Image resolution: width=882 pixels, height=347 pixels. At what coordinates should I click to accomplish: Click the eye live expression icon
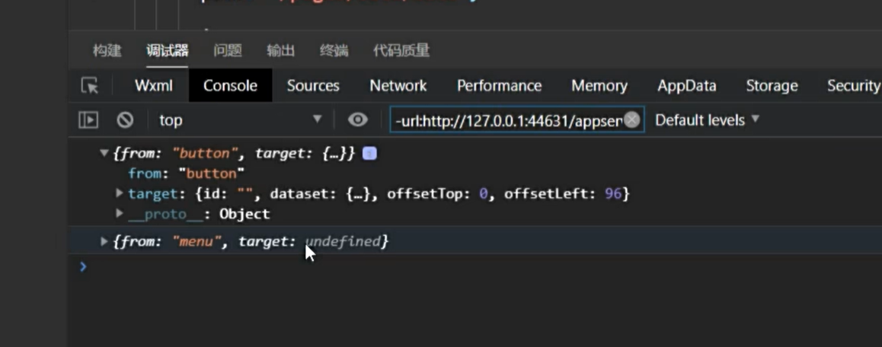click(x=357, y=120)
